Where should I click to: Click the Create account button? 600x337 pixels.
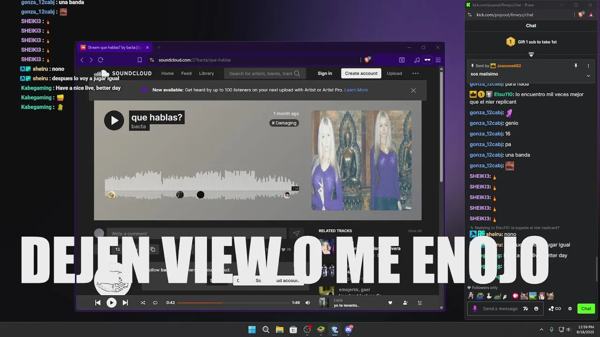pyautogui.click(x=361, y=73)
